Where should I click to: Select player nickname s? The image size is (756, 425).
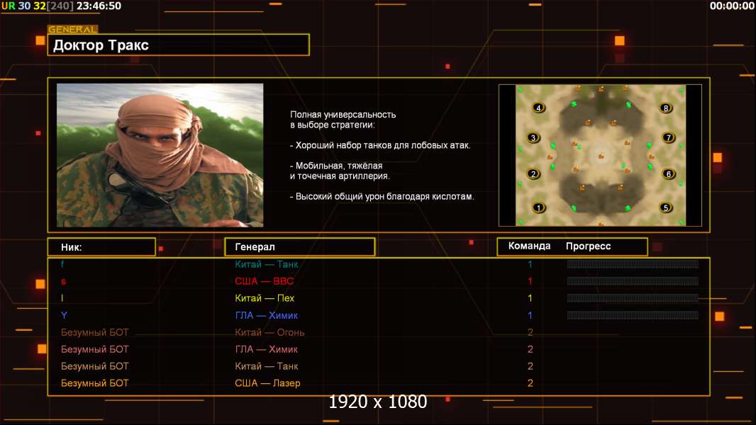click(x=63, y=282)
